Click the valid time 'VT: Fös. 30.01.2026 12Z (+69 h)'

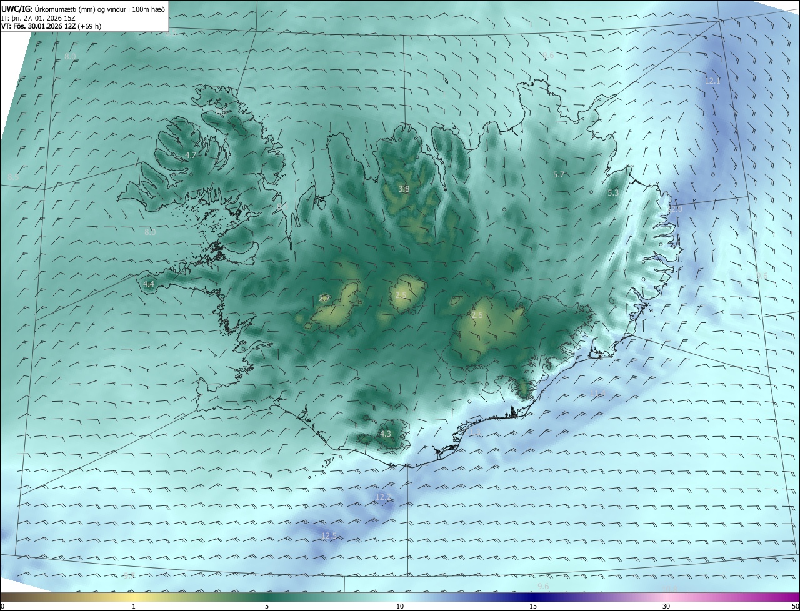point(51,26)
